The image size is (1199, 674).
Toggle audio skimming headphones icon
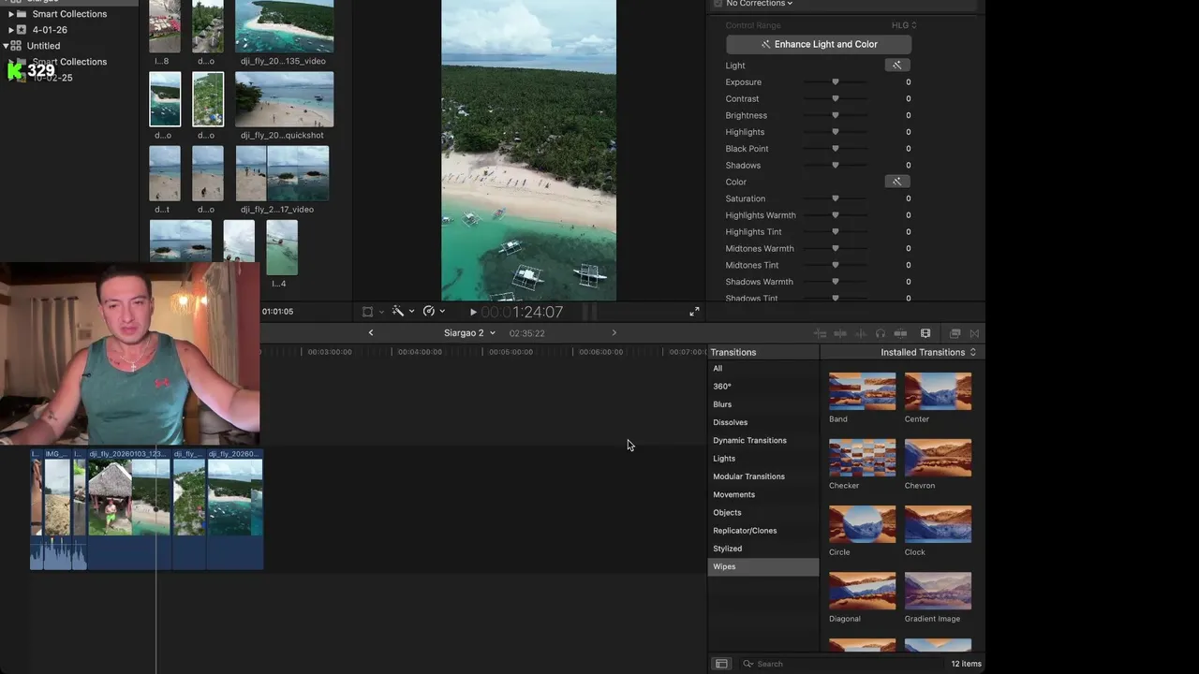[881, 333]
